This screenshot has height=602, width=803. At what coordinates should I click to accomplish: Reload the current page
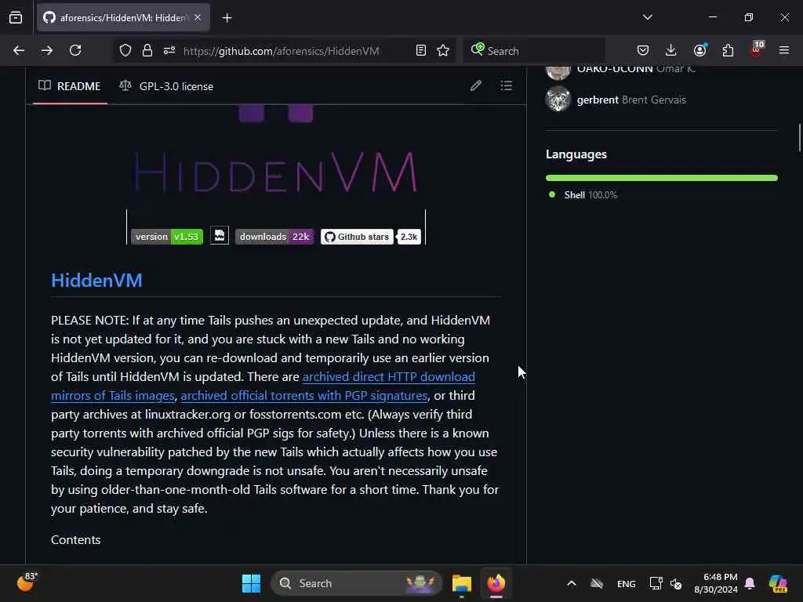click(75, 50)
